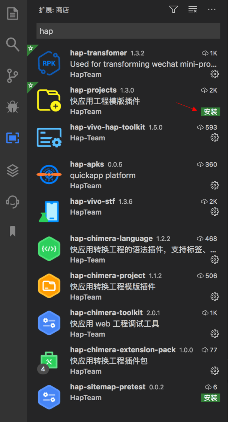The width and height of the screenshot is (228, 422).
Task: Select the hap-vivo-hap-toolkit extension title
Action: [108, 127]
